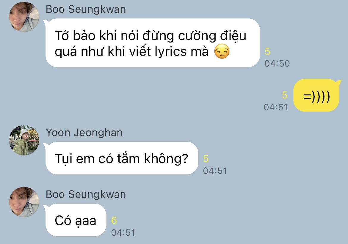
Task: Select the "Có ạaa" message bubble
Action: [75, 220]
